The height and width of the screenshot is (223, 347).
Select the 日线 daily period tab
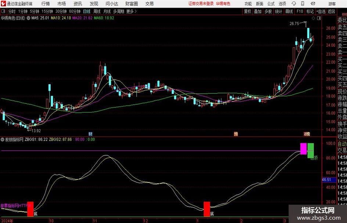coord(87,11)
